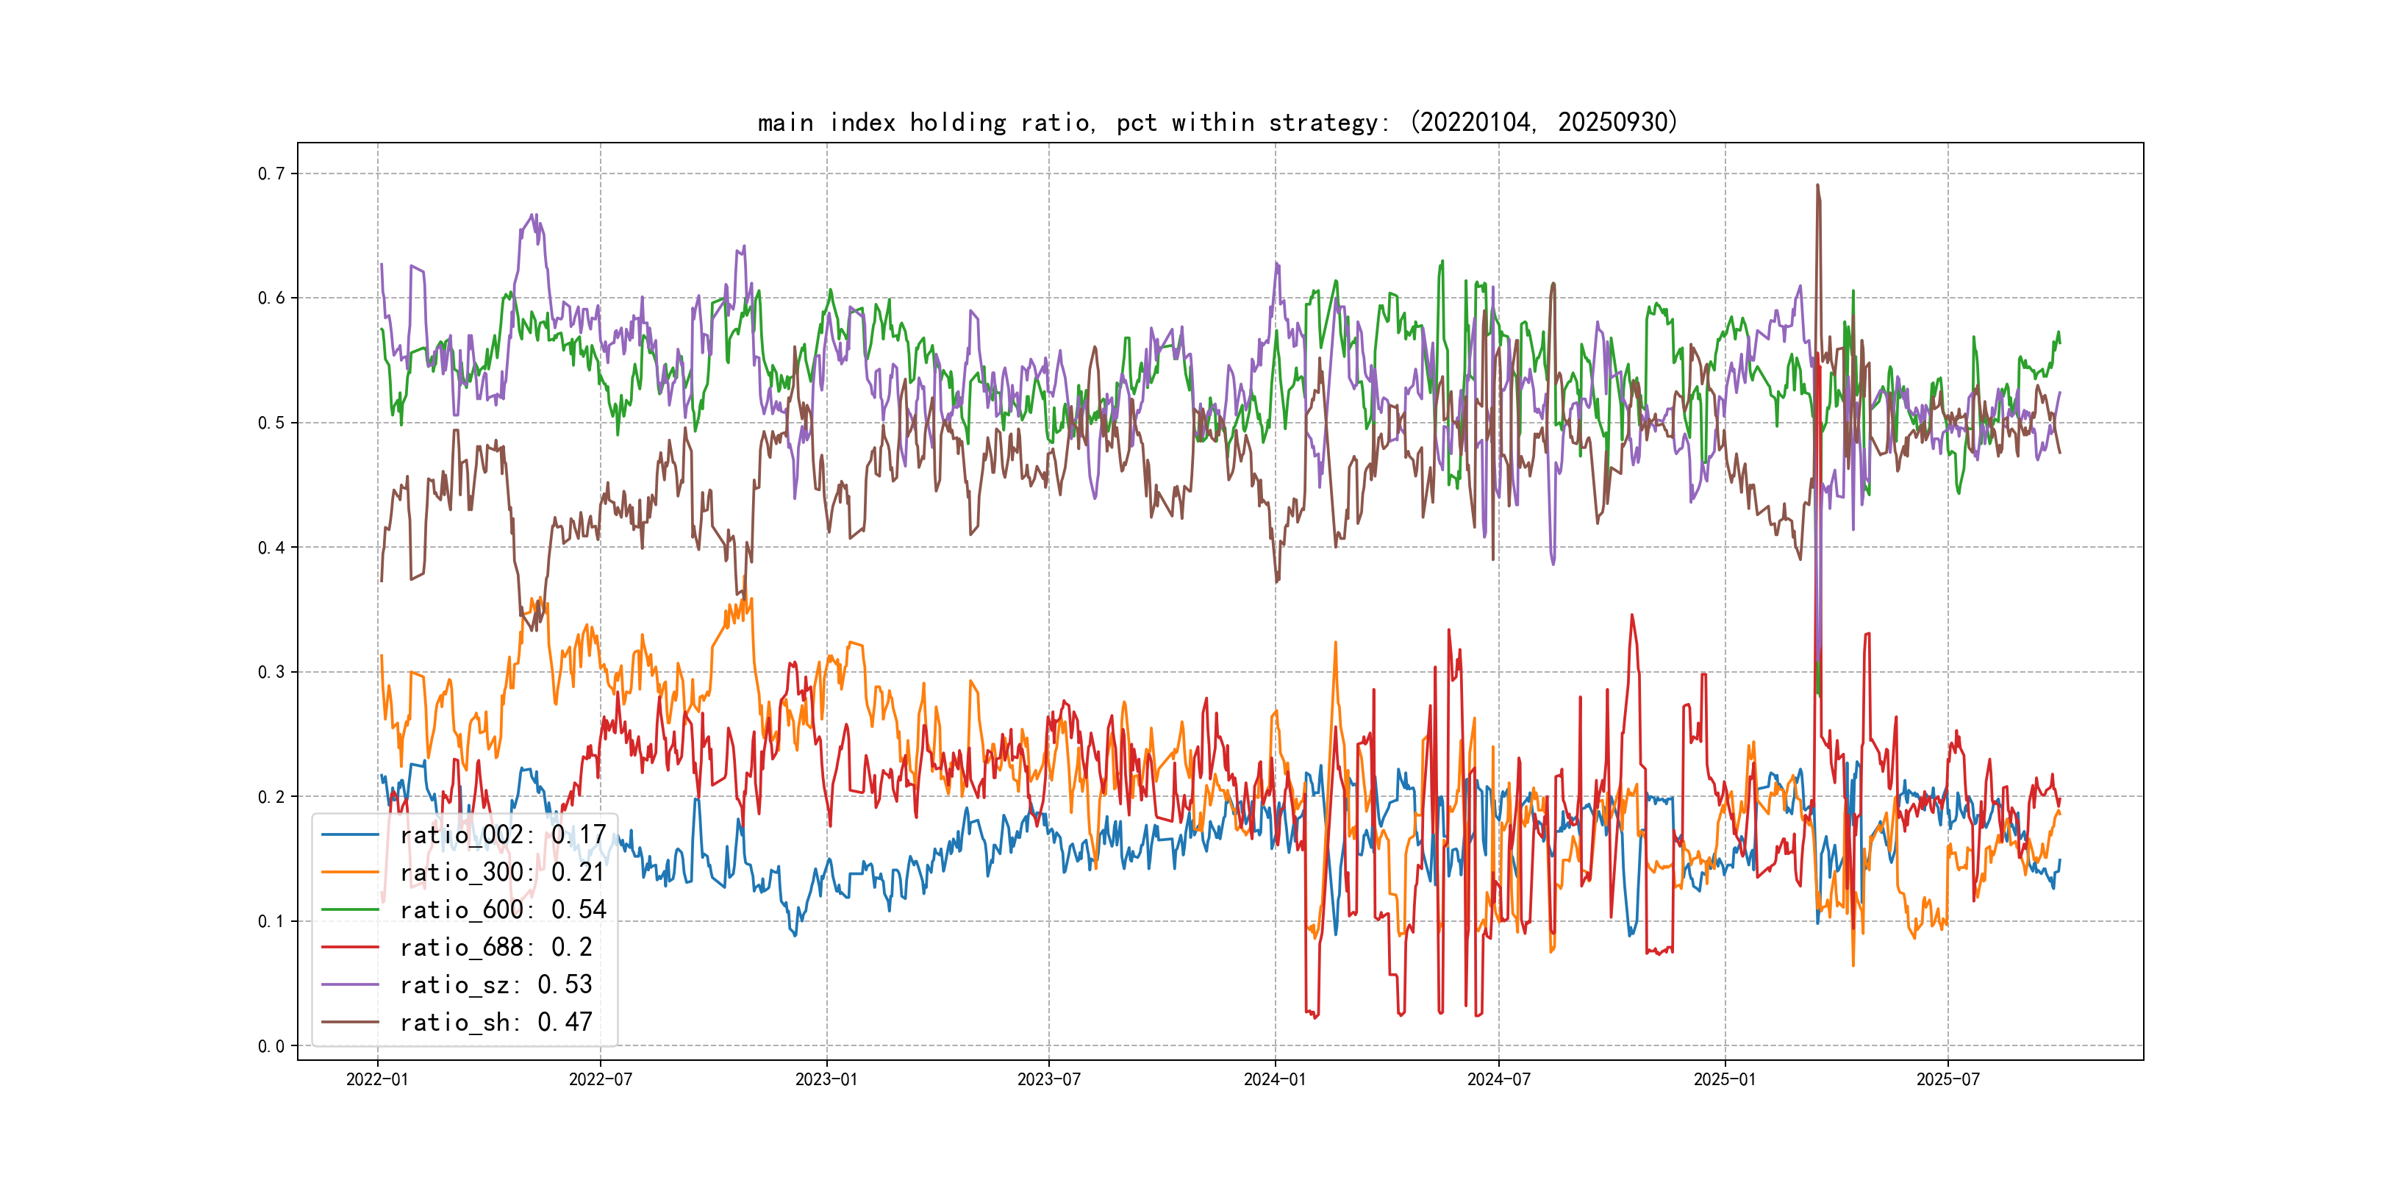This screenshot has width=2382, height=1191.
Task: Click the chart title text
Action: [1217, 122]
